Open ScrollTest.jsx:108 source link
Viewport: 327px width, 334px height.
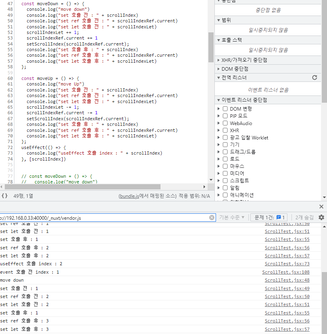(x=286, y=272)
